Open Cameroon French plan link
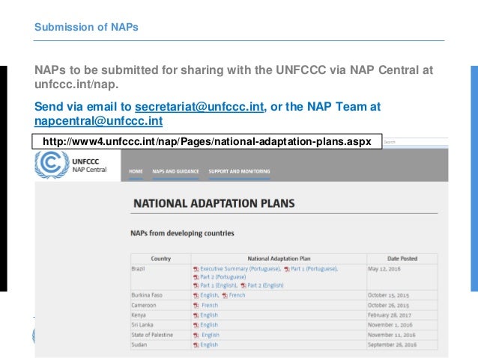Screen dimensions: 478x358 [210, 305]
